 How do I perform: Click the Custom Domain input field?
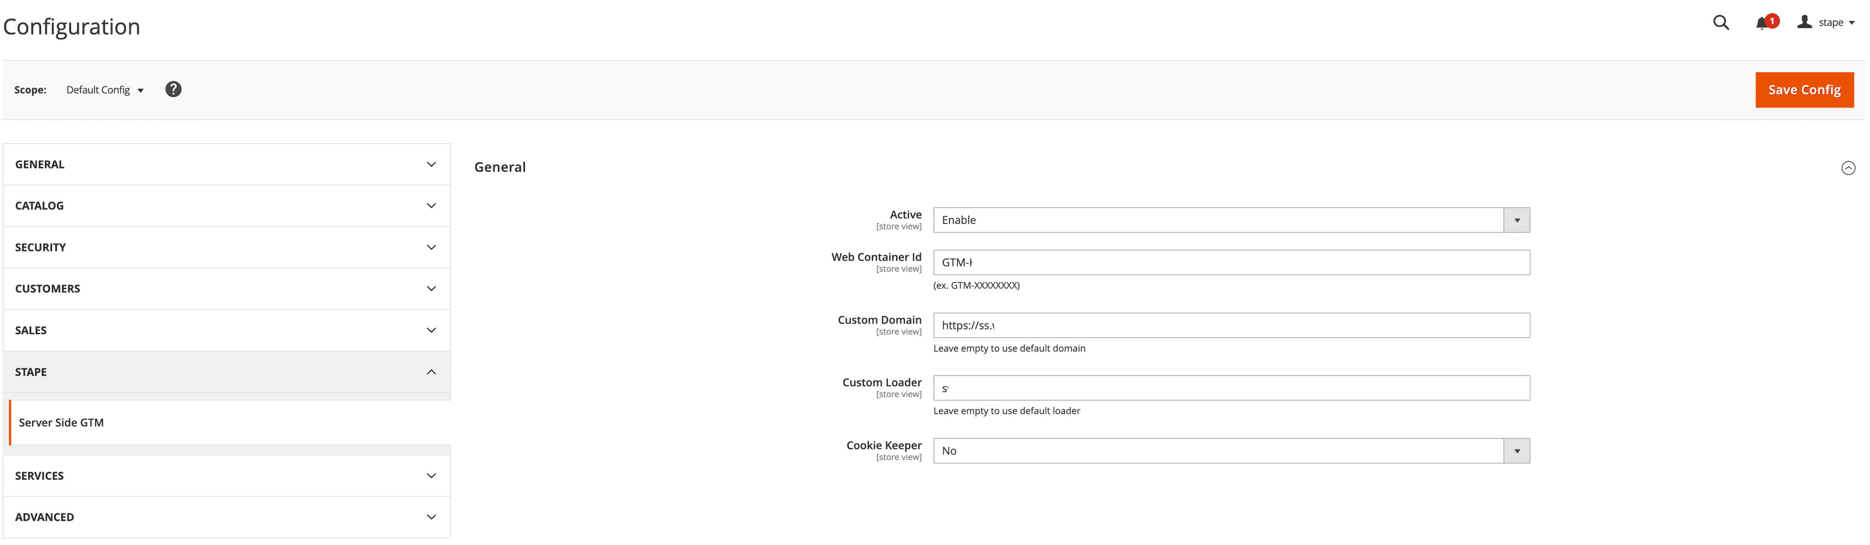coord(1232,325)
